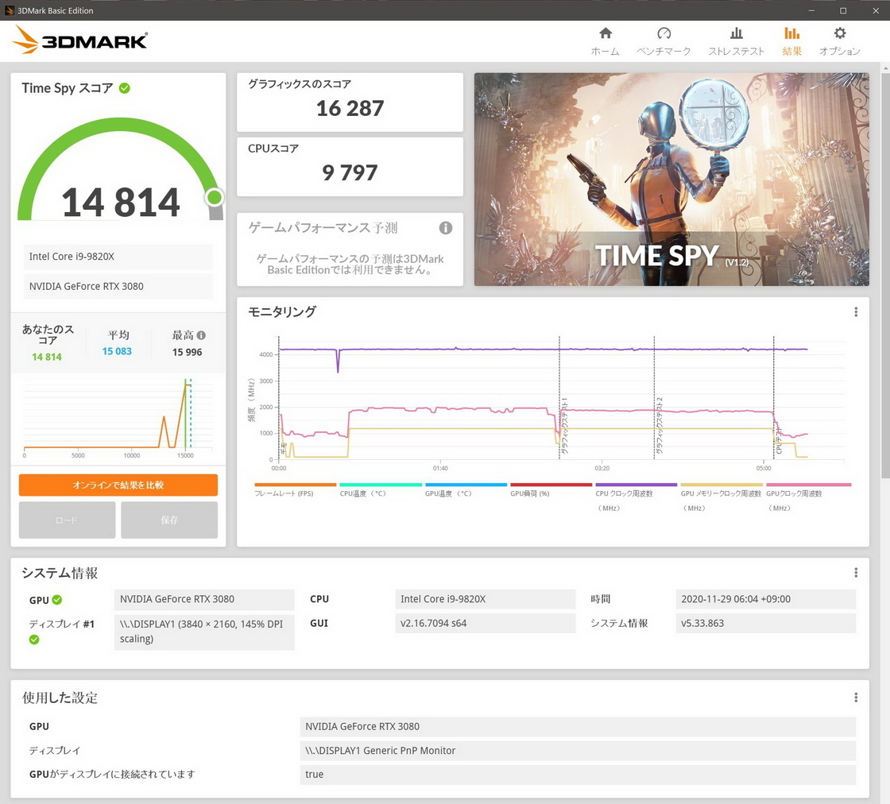Click the オンラインで結果を比較 button

click(118, 485)
